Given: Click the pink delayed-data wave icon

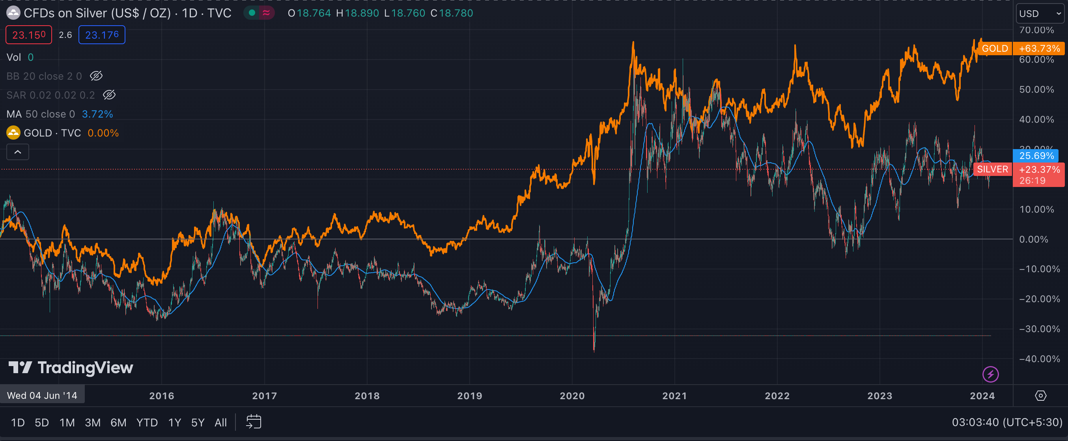Looking at the screenshot, I should point(266,13).
